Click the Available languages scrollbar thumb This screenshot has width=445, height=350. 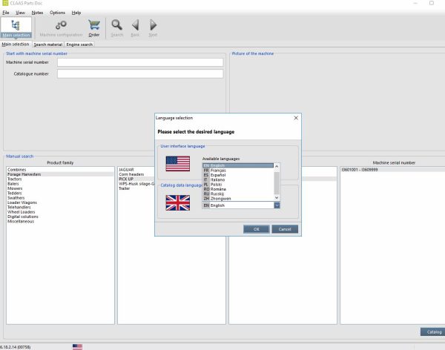(277, 182)
